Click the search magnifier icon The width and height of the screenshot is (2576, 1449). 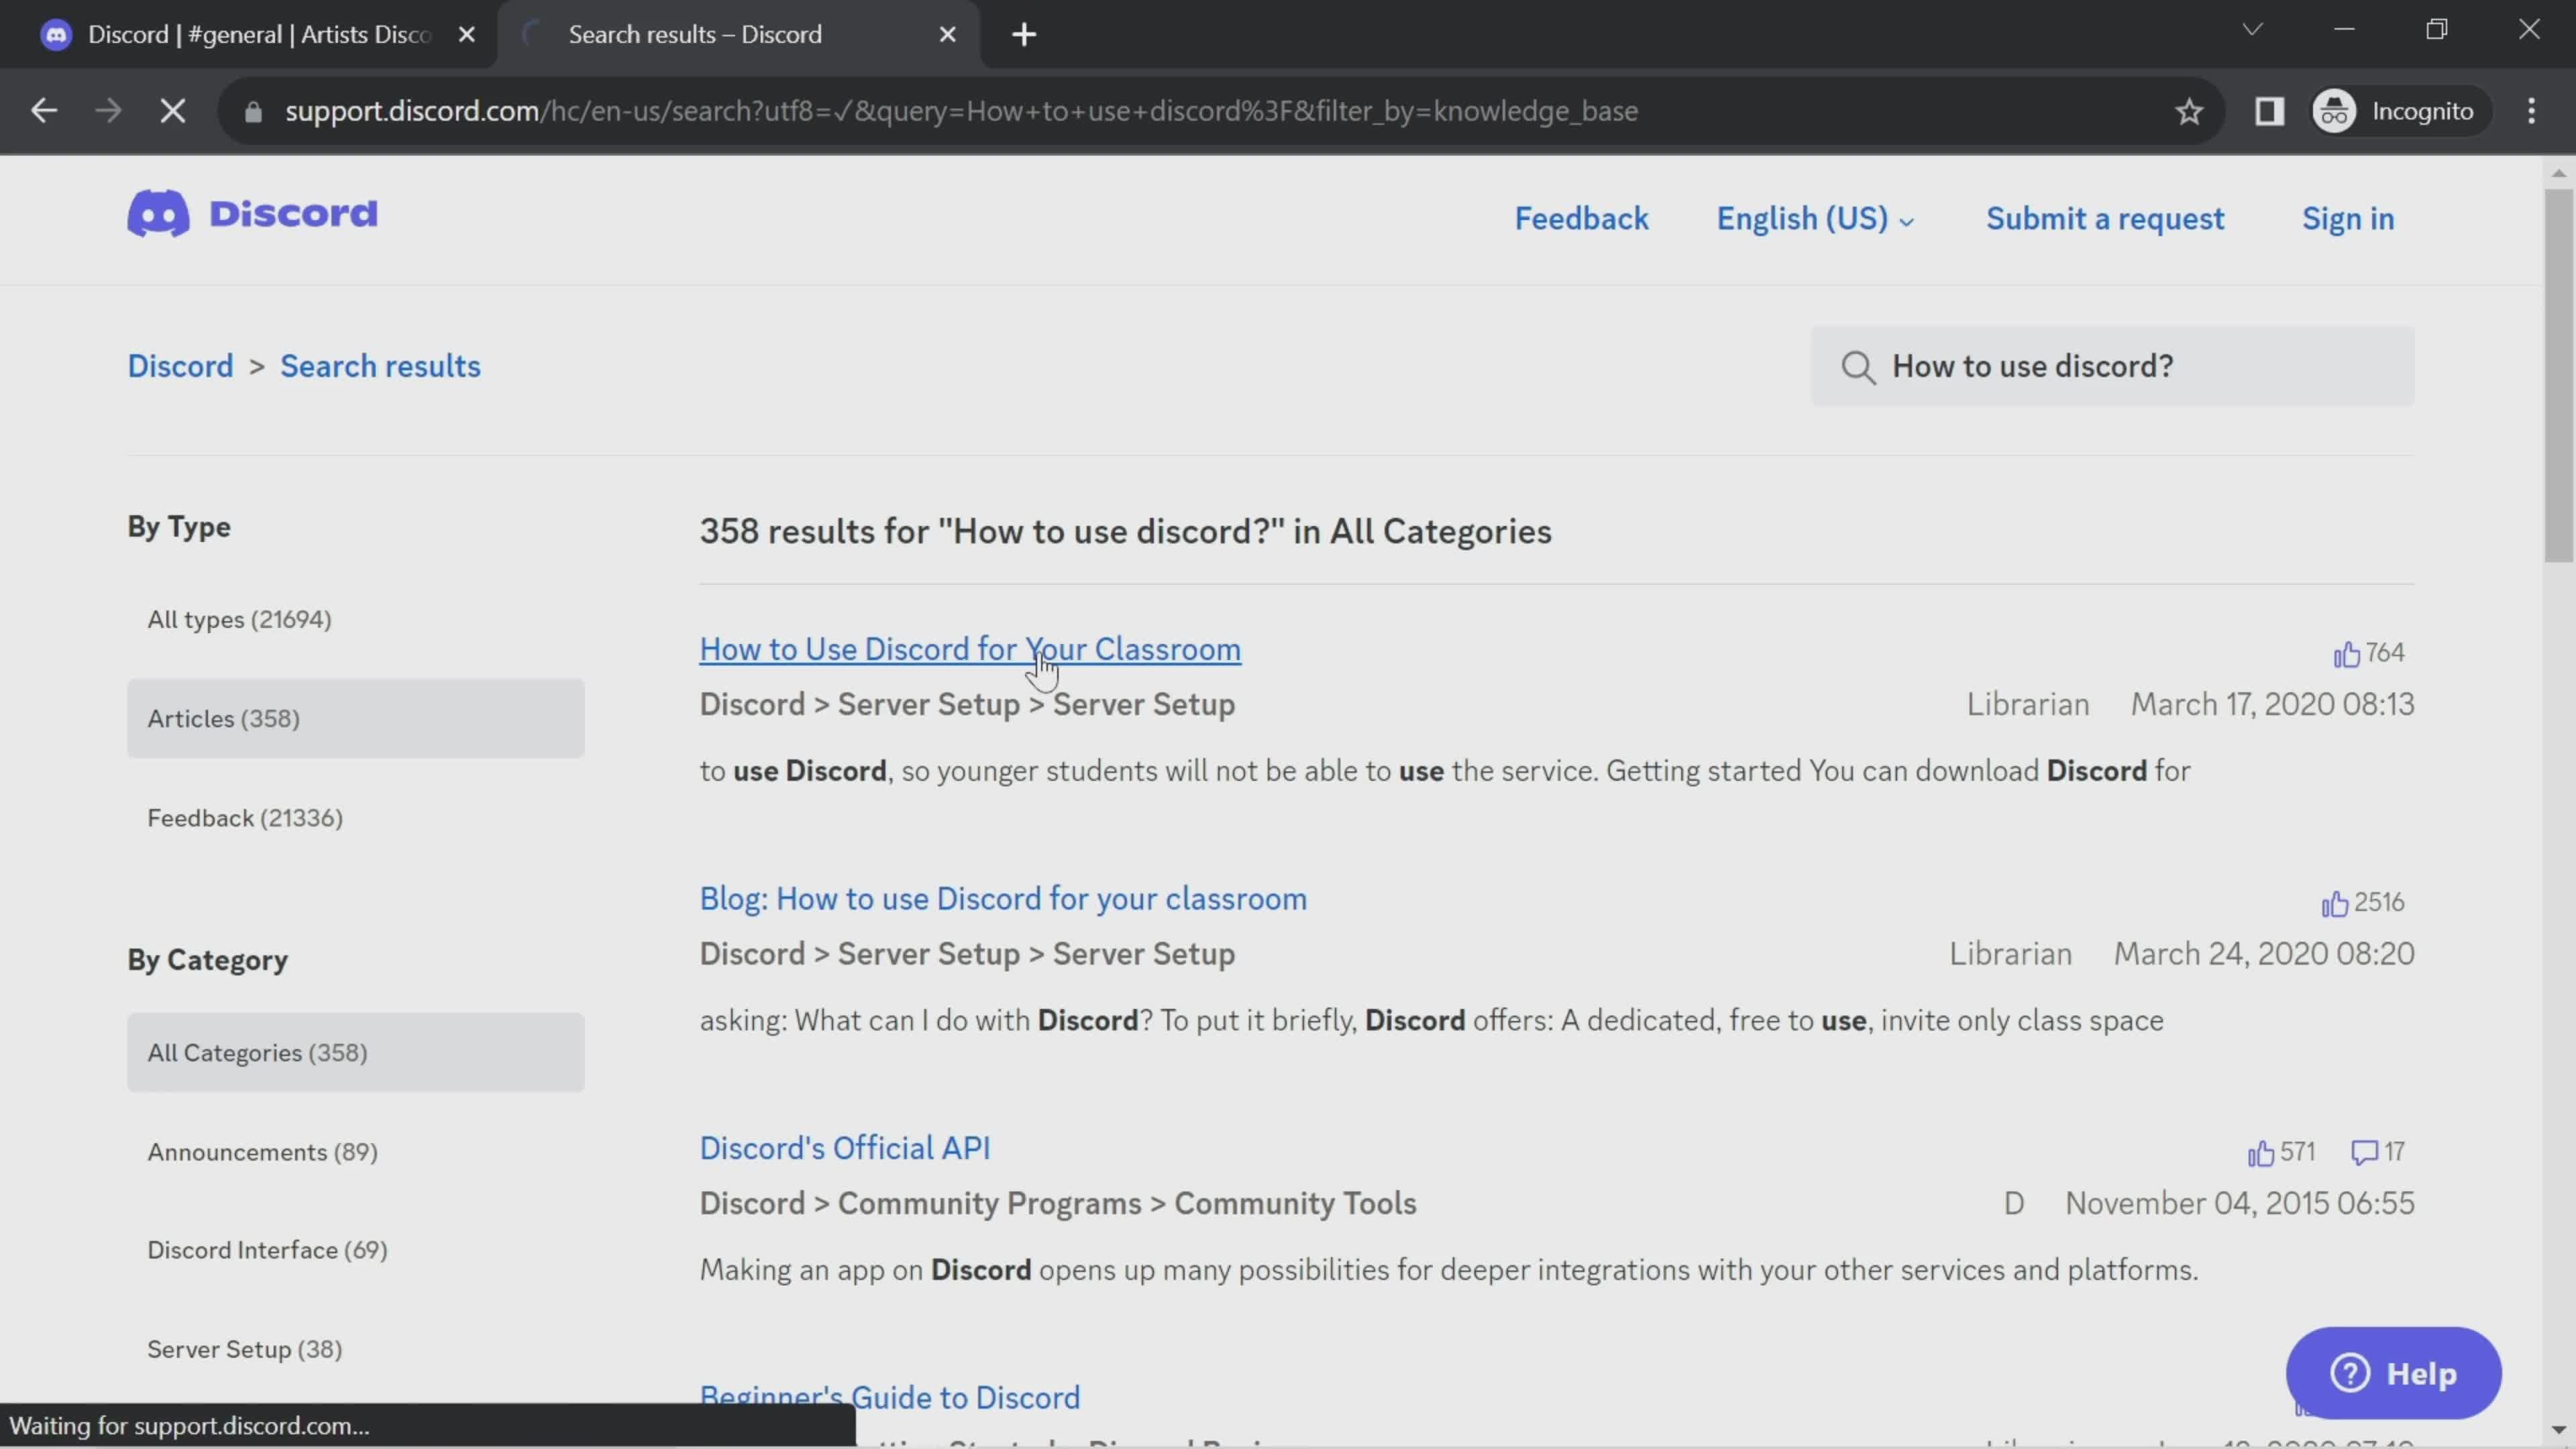(x=1858, y=367)
